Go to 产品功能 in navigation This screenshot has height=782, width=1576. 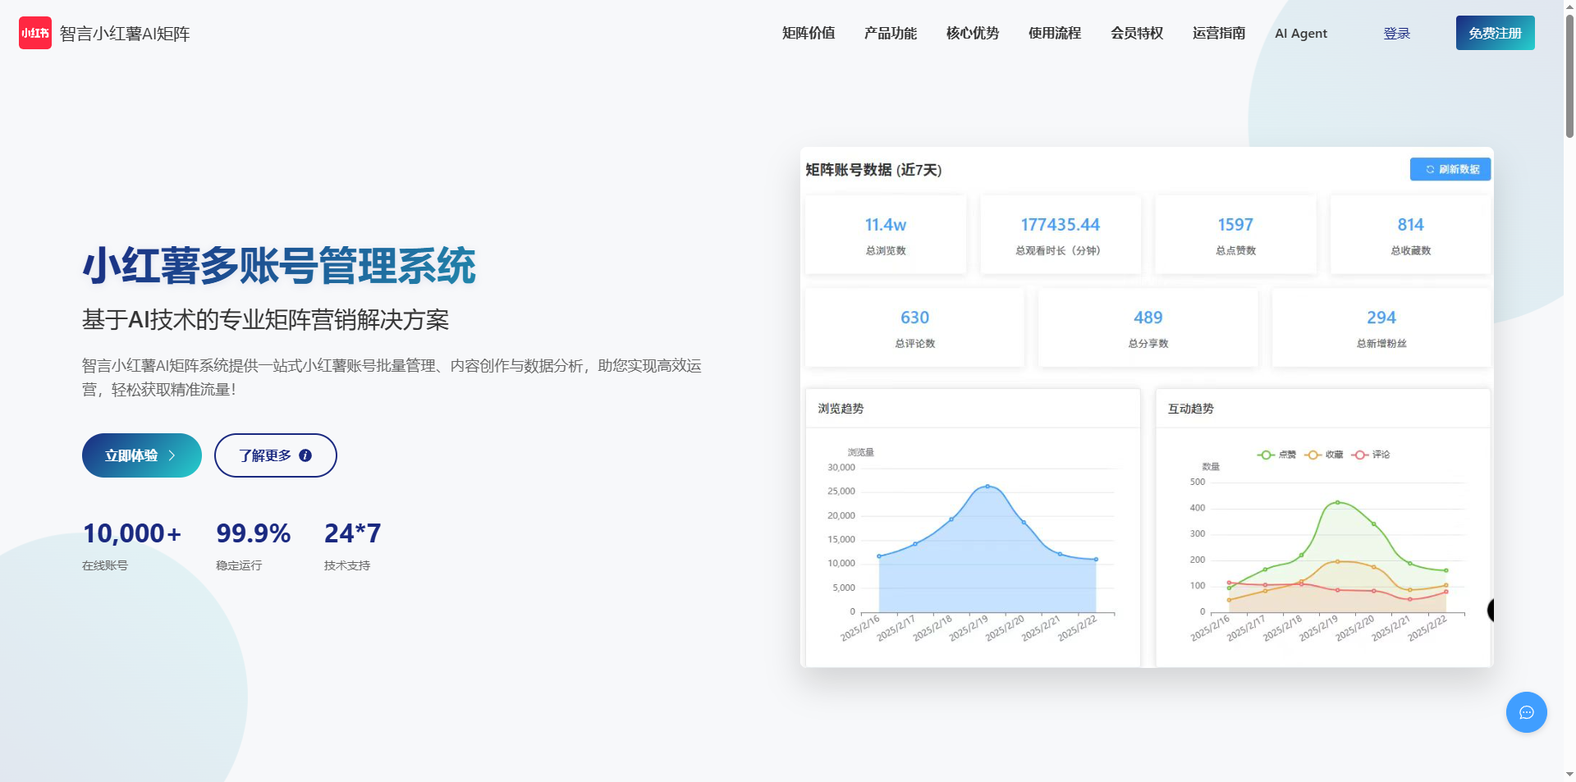pos(890,33)
